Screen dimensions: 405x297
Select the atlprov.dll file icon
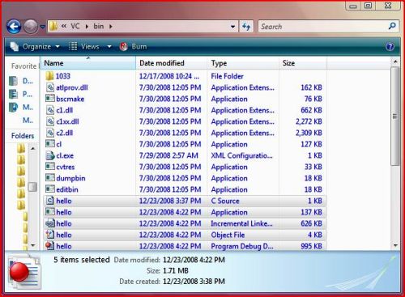tap(50, 87)
